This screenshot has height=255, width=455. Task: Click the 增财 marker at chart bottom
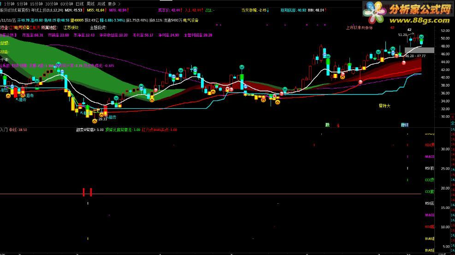pos(404,125)
